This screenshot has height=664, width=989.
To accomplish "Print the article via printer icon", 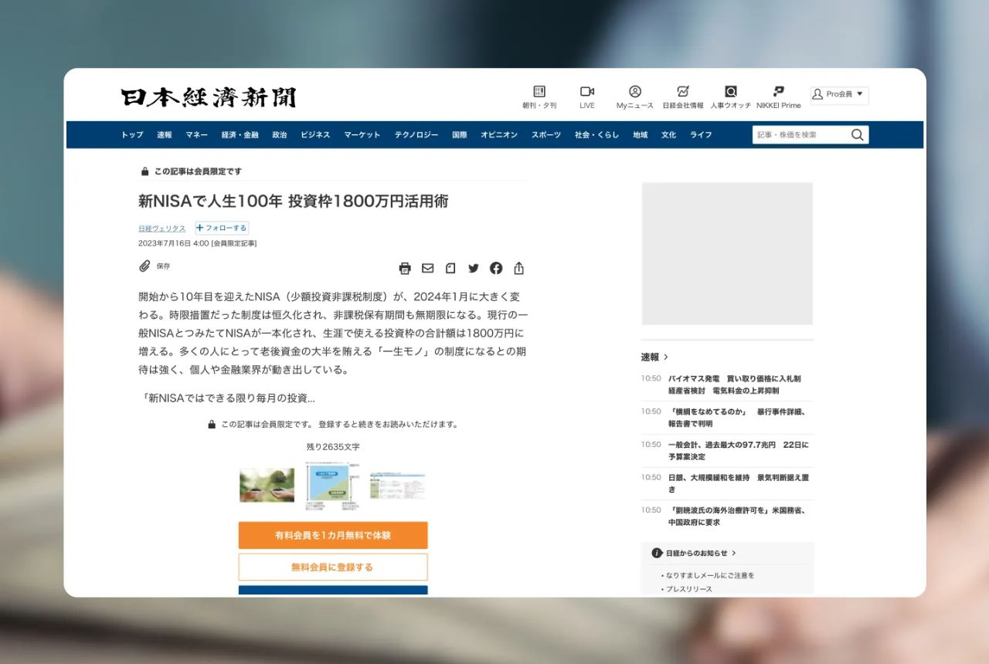I will (405, 269).
